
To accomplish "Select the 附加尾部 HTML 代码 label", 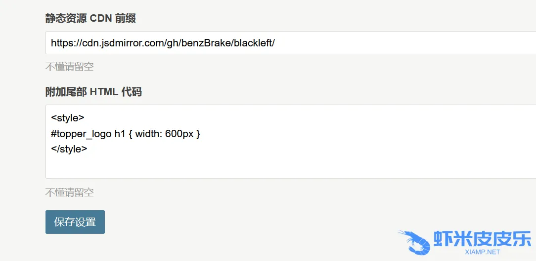I will pyautogui.click(x=93, y=92).
